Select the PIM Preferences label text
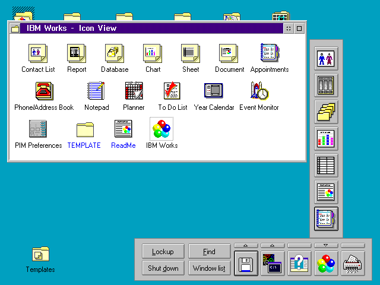This screenshot has height=285, width=380. tap(38, 145)
